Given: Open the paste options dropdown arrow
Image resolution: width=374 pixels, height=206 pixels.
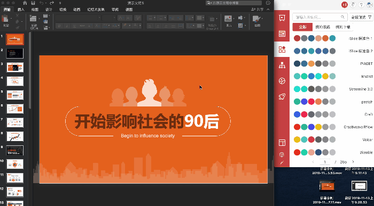Looking at the screenshot, I should pos(11,19).
